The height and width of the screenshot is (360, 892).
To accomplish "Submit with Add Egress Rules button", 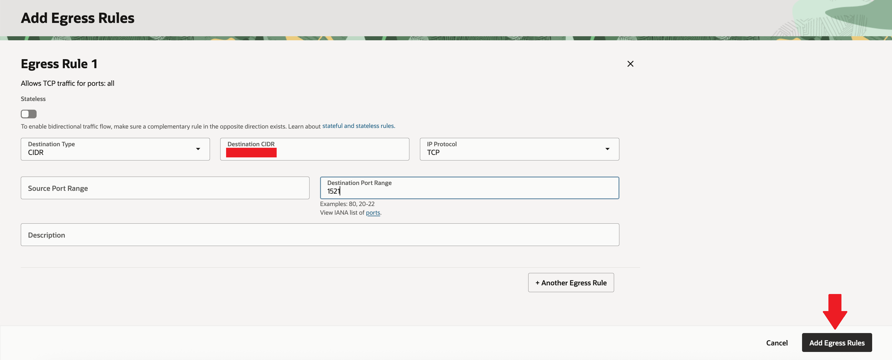I will [836, 343].
